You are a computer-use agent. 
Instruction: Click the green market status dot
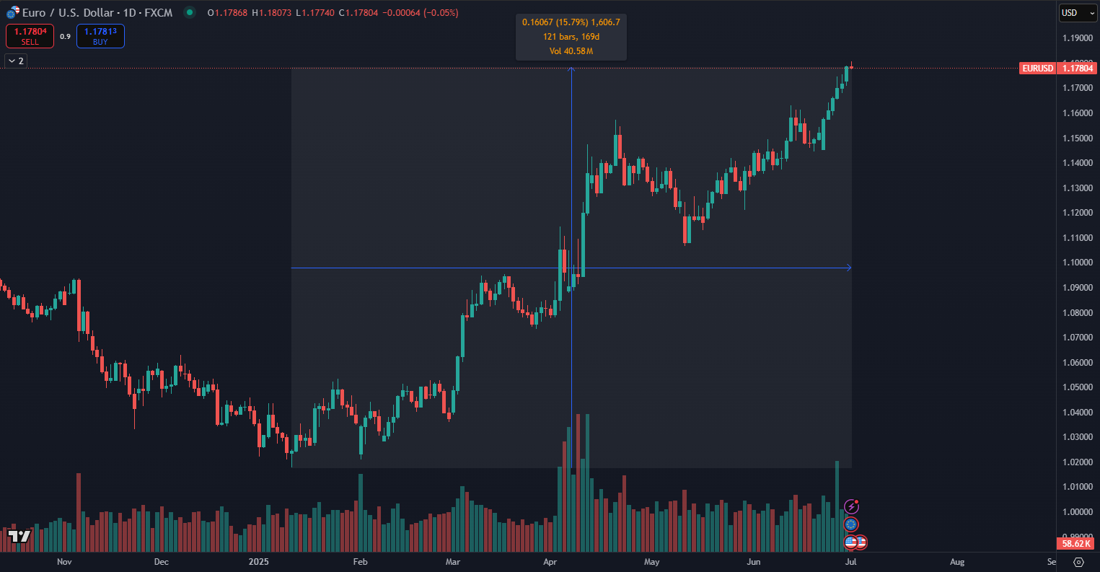pos(189,13)
